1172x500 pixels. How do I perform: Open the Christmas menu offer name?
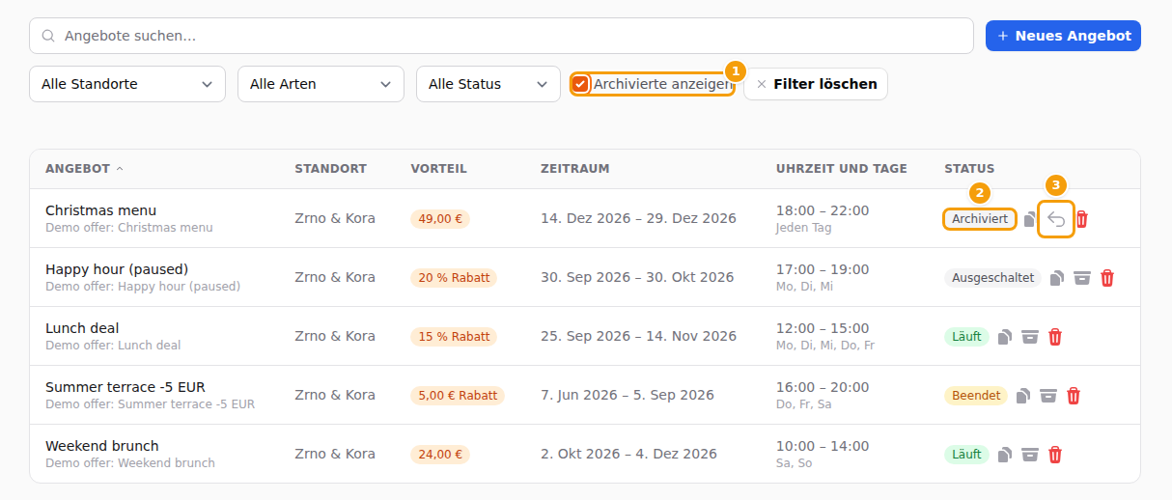[x=100, y=210]
